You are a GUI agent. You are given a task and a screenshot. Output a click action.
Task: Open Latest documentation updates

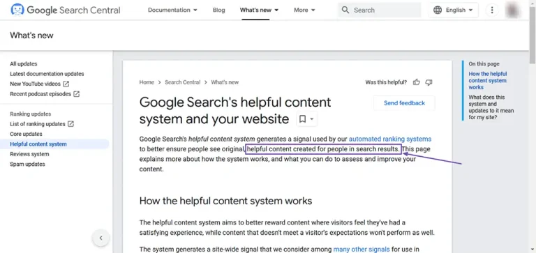coord(47,74)
